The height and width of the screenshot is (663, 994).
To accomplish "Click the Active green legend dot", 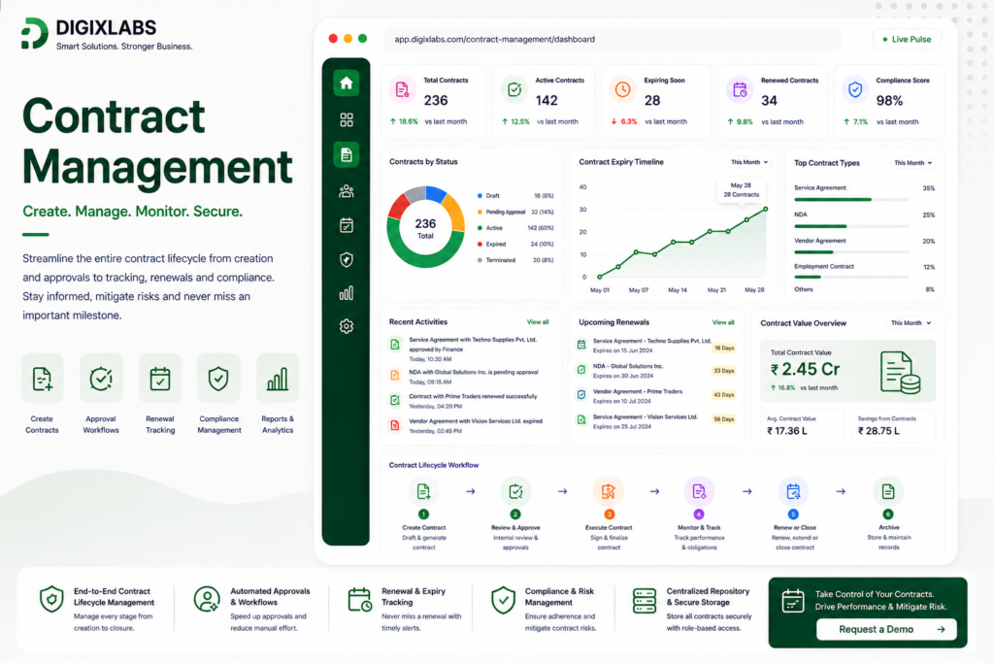I will pyautogui.click(x=480, y=228).
